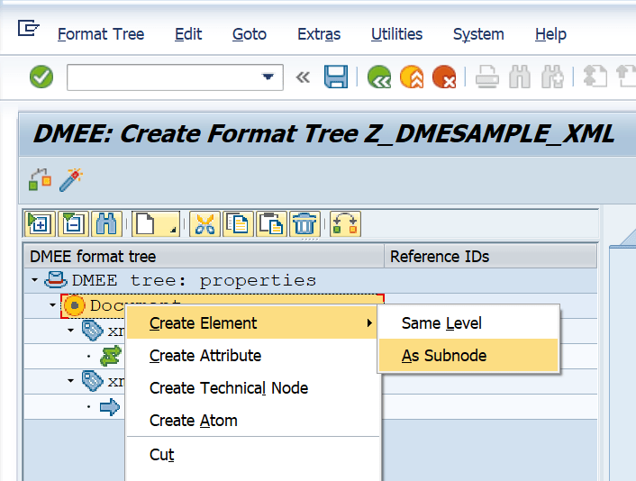The width and height of the screenshot is (636, 481).
Task: Open the Extras menu
Action: 319,34
